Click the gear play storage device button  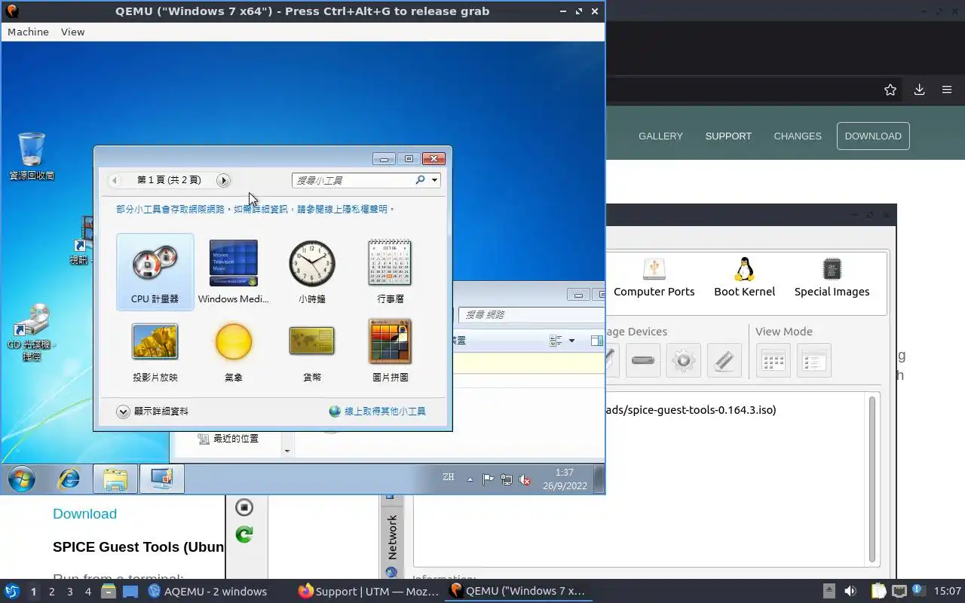click(683, 360)
